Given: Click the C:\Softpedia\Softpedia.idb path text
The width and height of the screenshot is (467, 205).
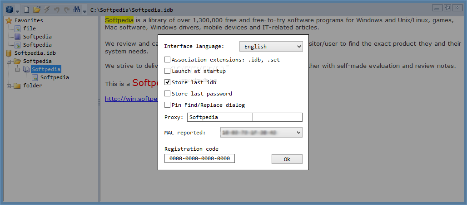Looking at the screenshot, I should 132,10.
